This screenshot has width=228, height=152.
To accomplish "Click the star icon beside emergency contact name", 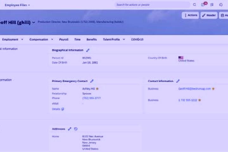I will click(x=97, y=89).
